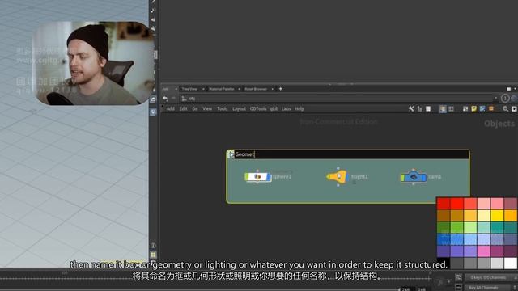Click the Key All Channels button
518x291 pixels.
[488, 288]
